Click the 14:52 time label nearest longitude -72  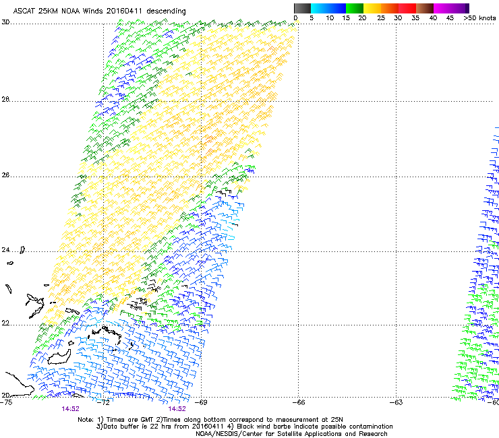[x=70, y=409]
